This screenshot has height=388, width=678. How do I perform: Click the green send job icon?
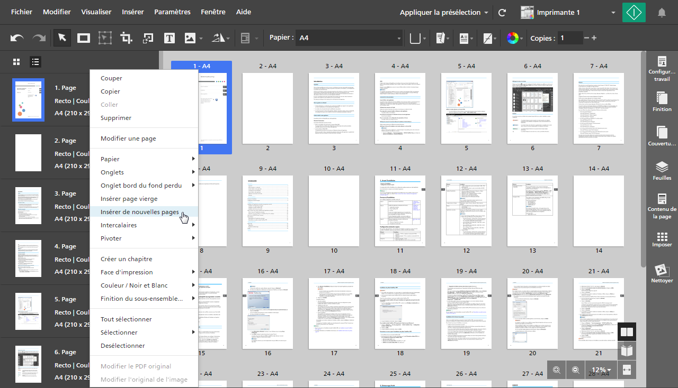pyautogui.click(x=634, y=12)
